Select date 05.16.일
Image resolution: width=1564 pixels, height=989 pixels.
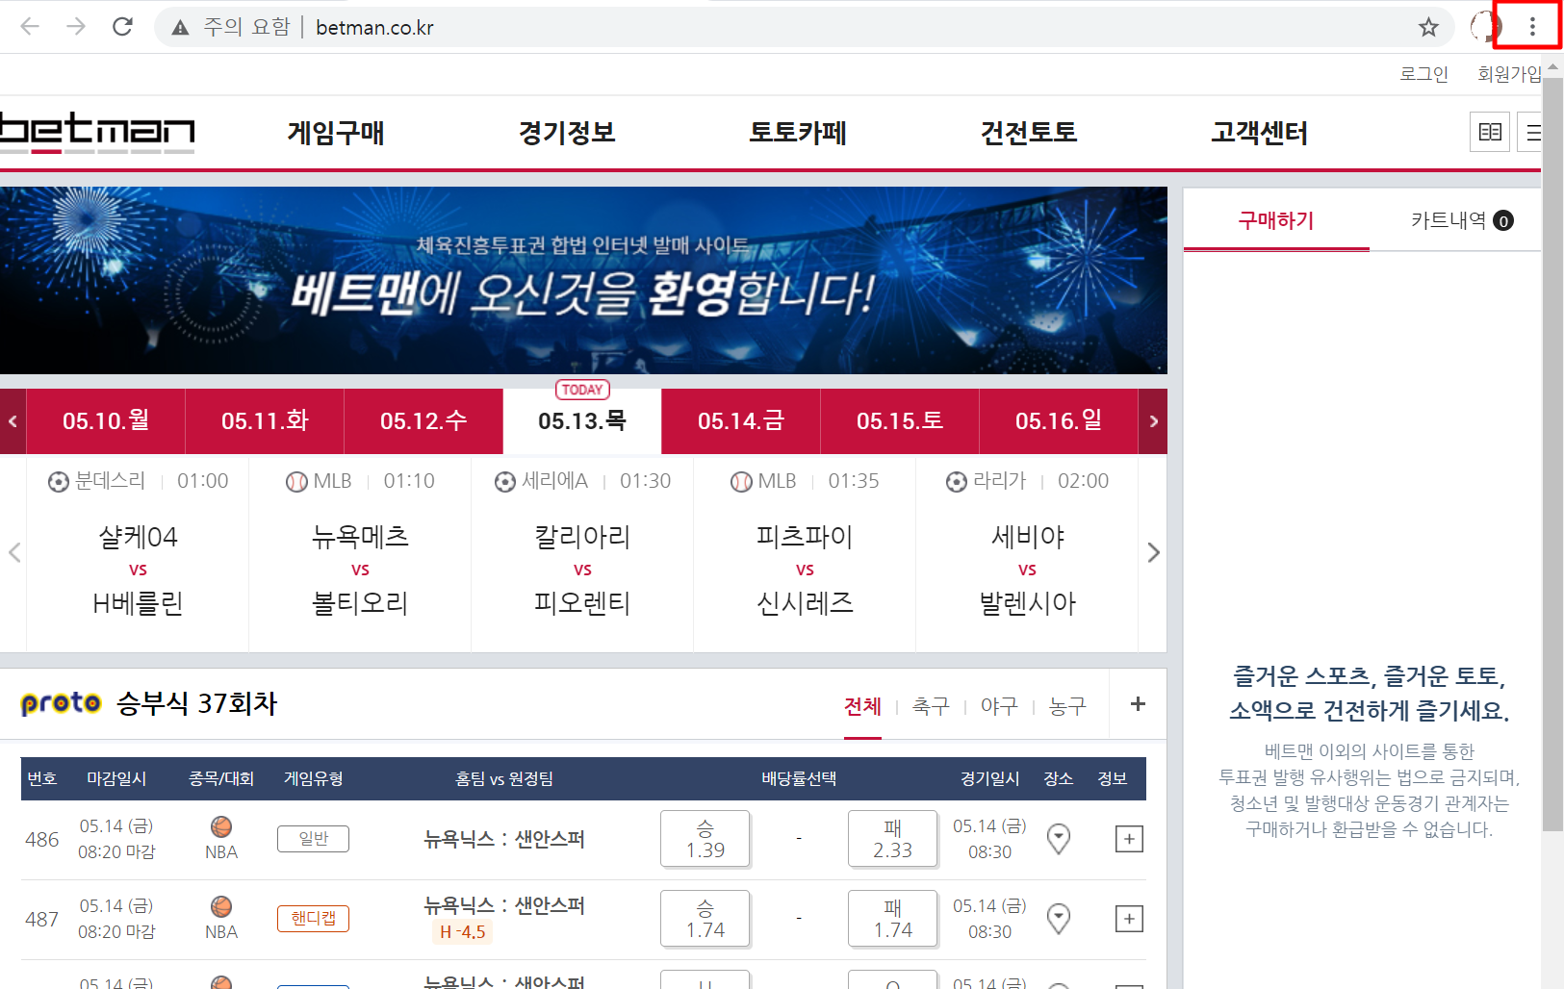point(1059,421)
